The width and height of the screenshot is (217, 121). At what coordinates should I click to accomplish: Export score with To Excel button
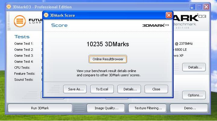[102, 89]
